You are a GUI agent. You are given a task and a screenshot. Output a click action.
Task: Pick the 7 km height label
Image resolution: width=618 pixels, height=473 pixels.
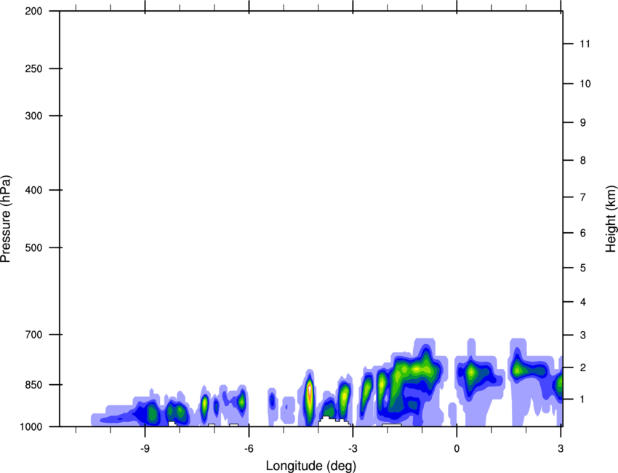[x=583, y=197]
